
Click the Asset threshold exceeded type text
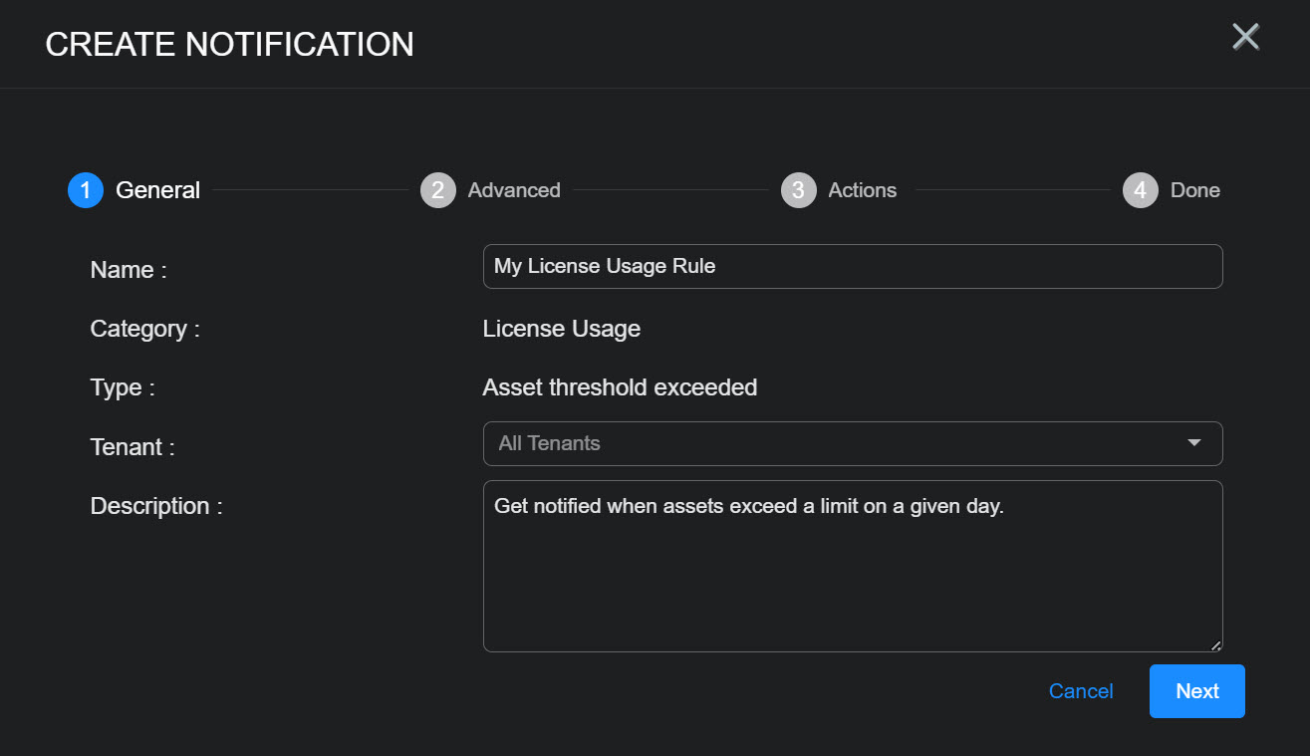point(620,387)
